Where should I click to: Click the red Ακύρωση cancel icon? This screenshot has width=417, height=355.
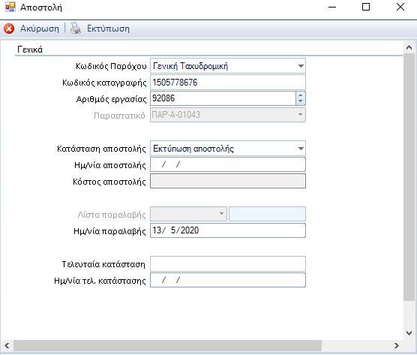(9, 29)
